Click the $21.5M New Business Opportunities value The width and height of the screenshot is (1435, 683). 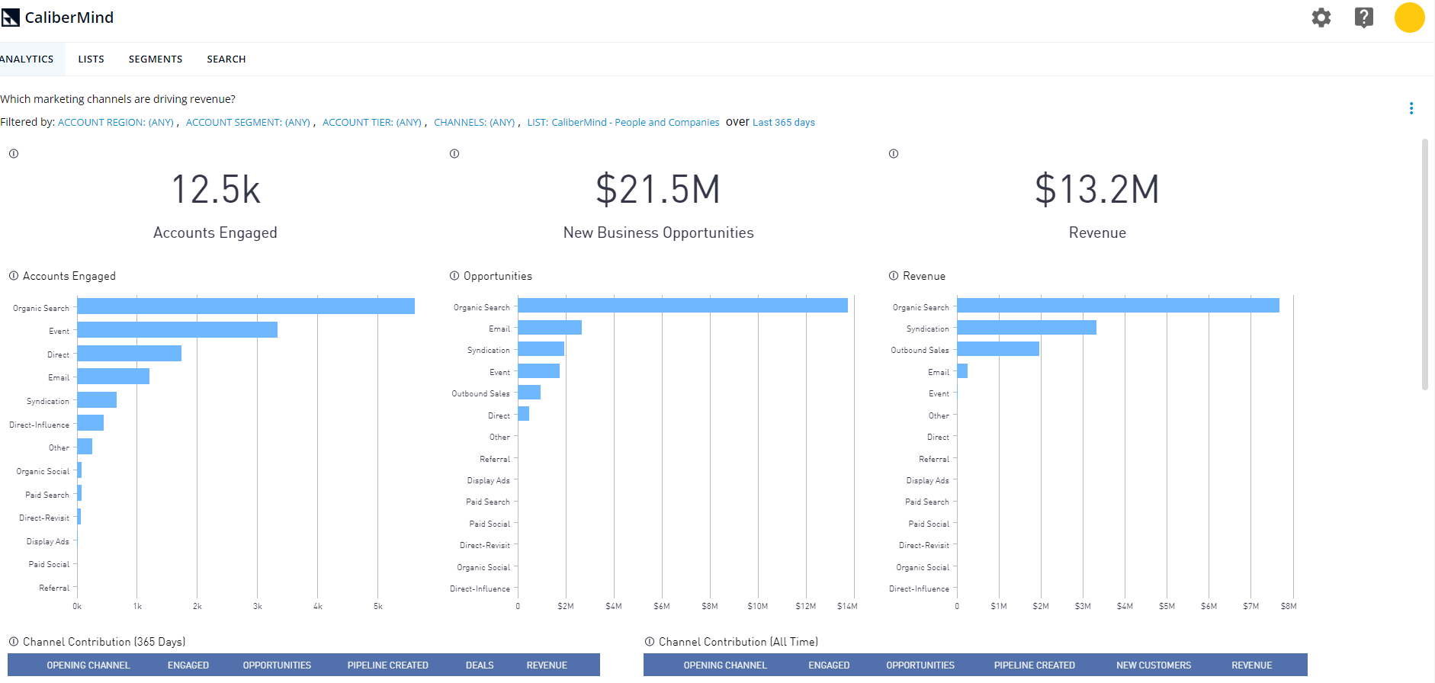point(658,189)
